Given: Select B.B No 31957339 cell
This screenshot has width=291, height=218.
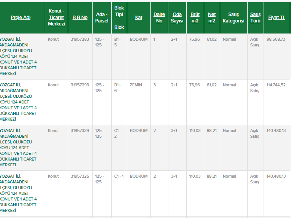Looking at the screenshot, I should click(x=80, y=131).
